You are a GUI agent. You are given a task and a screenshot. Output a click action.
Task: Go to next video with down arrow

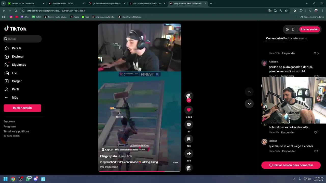tap(249, 104)
